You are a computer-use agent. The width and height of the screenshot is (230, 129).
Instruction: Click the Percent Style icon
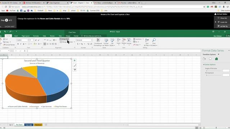click(x=82, y=44)
